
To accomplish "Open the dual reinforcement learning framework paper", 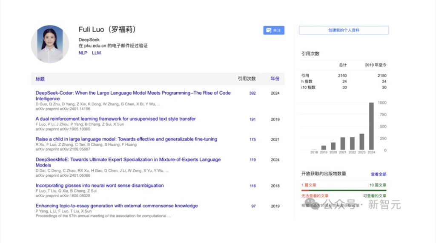I will coord(115,119).
